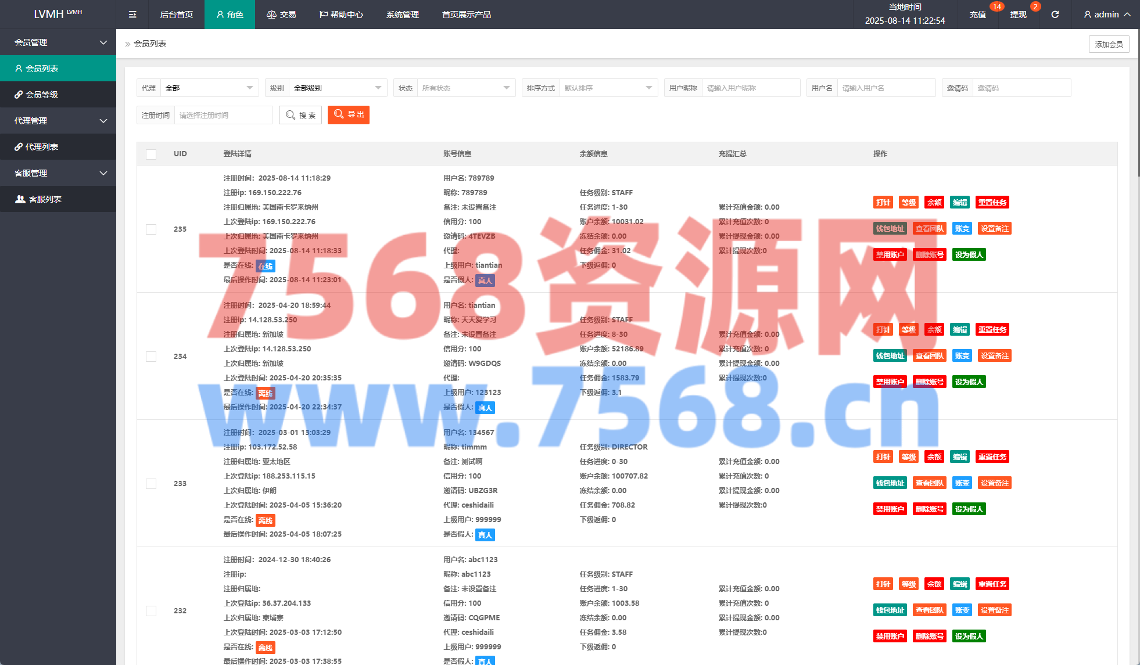Click 重置任务 button for UID 235

(992, 203)
